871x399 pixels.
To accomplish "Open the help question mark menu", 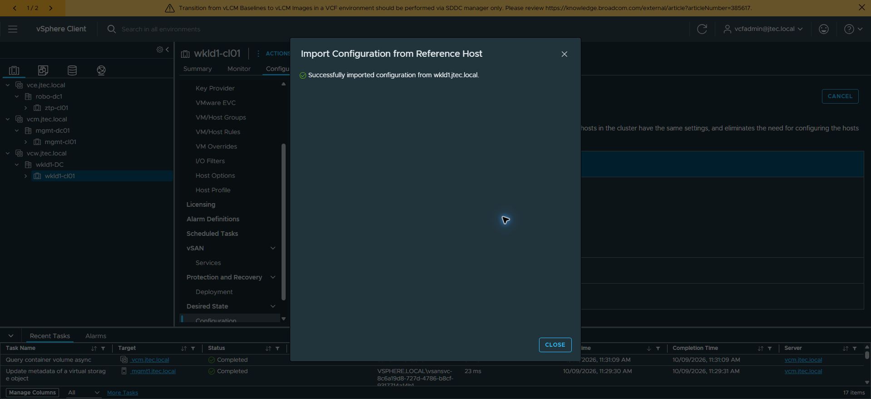I will 853,29.
